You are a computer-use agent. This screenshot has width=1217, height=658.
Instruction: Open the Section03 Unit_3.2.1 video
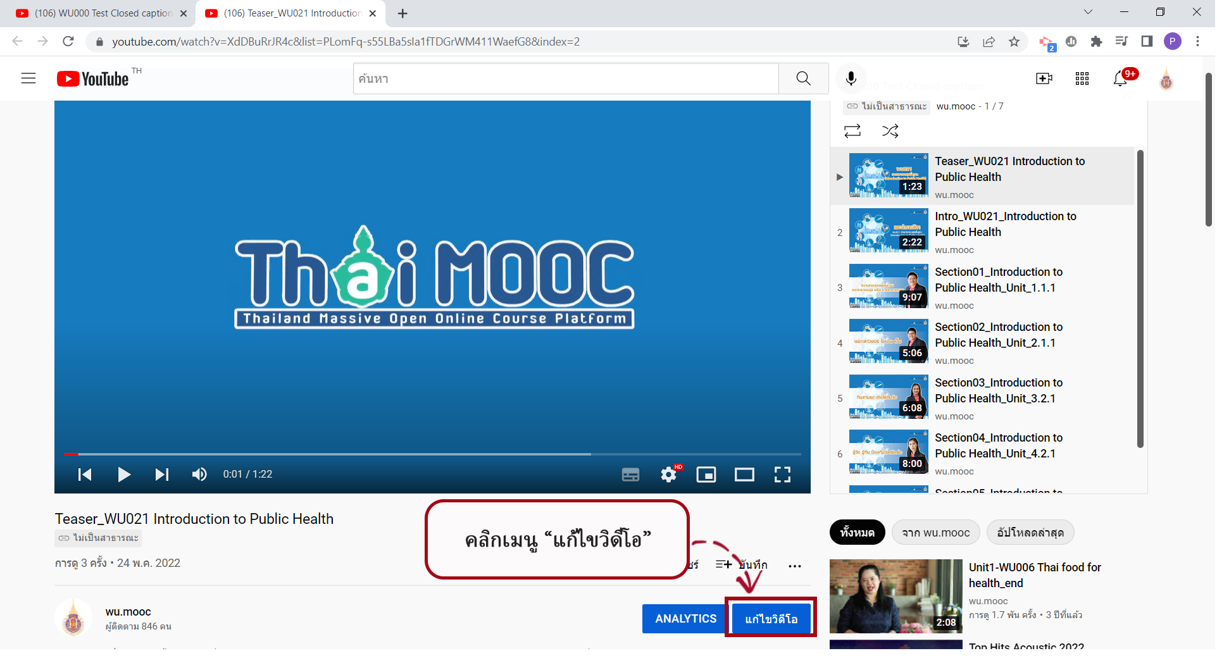click(982, 398)
